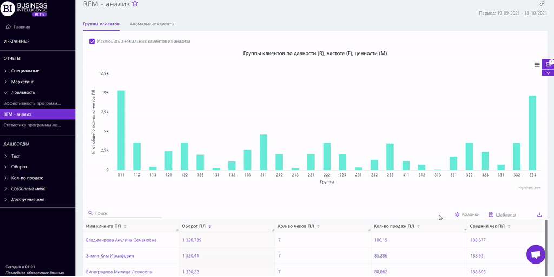Switch to Аномальные клиенты tab
Image resolution: width=554 pixels, height=277 pixels.
coord(151,24)
